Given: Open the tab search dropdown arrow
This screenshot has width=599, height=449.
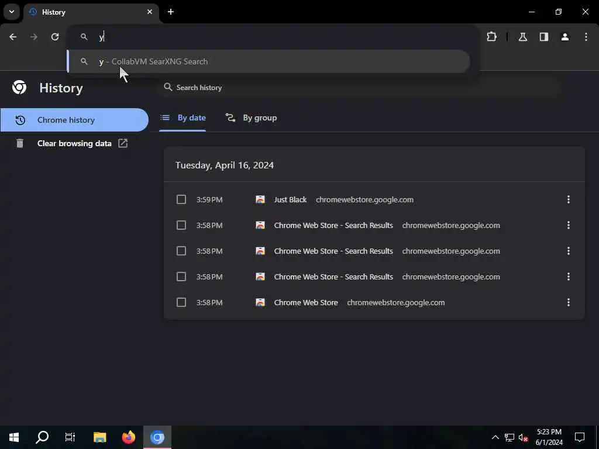Looking at the screenshot, I should 12,12.
